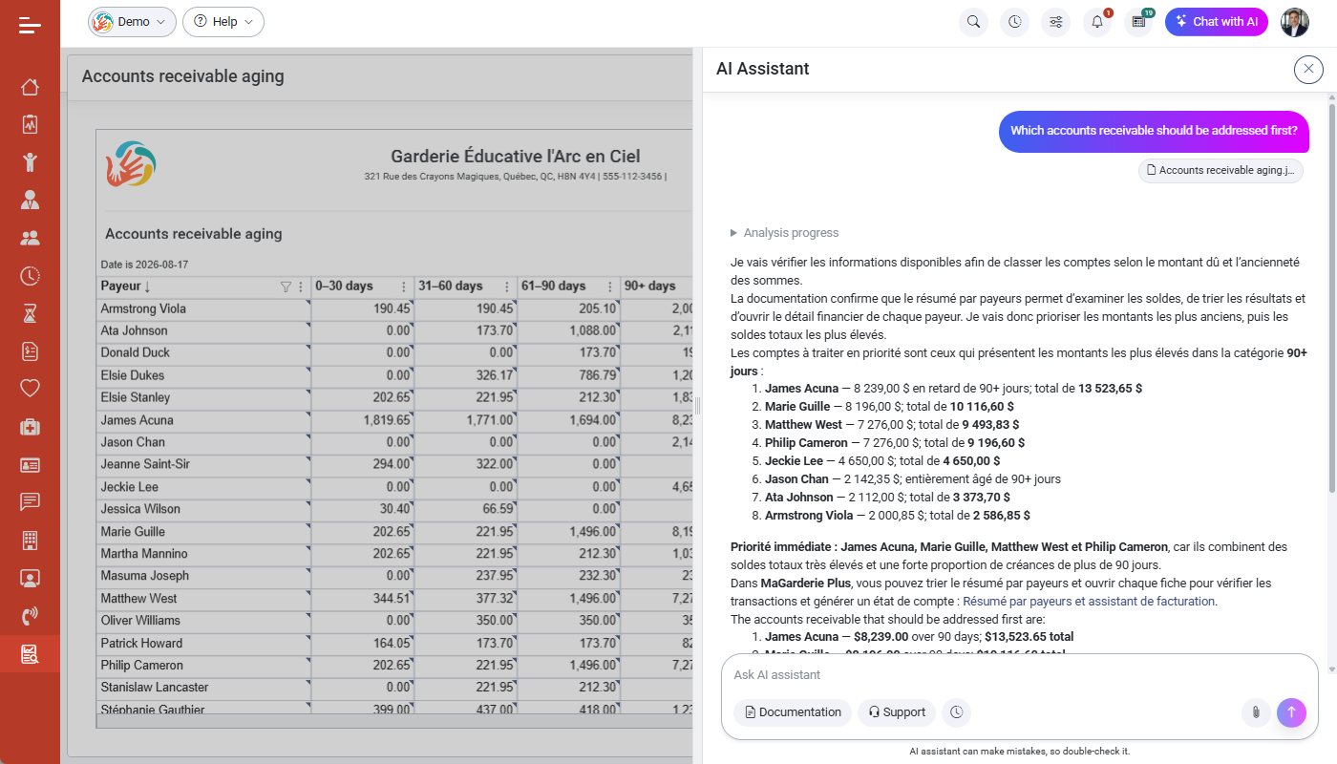Close the AI Assistant panel

pyautogui.click(x=1308, y=69)
